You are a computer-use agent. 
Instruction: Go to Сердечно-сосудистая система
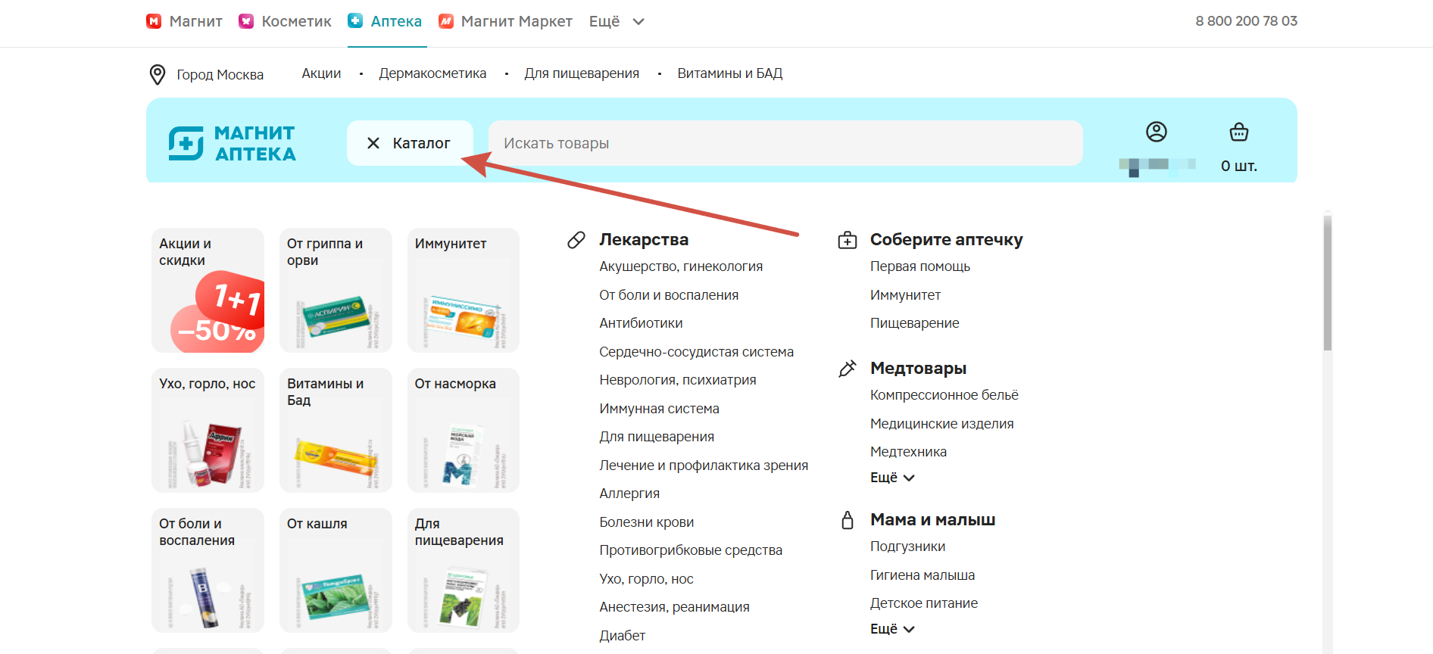tap(697, 352)
